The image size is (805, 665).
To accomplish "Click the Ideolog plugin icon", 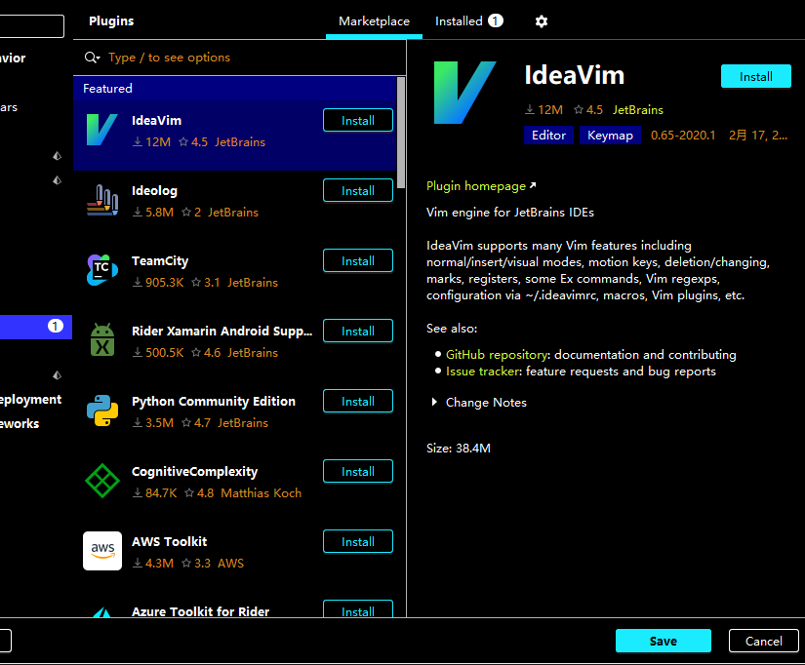I will [102, 200].
